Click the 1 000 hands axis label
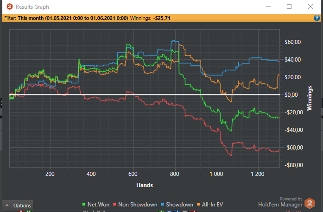The image size is (323, 212). click(x=216, y=174)
